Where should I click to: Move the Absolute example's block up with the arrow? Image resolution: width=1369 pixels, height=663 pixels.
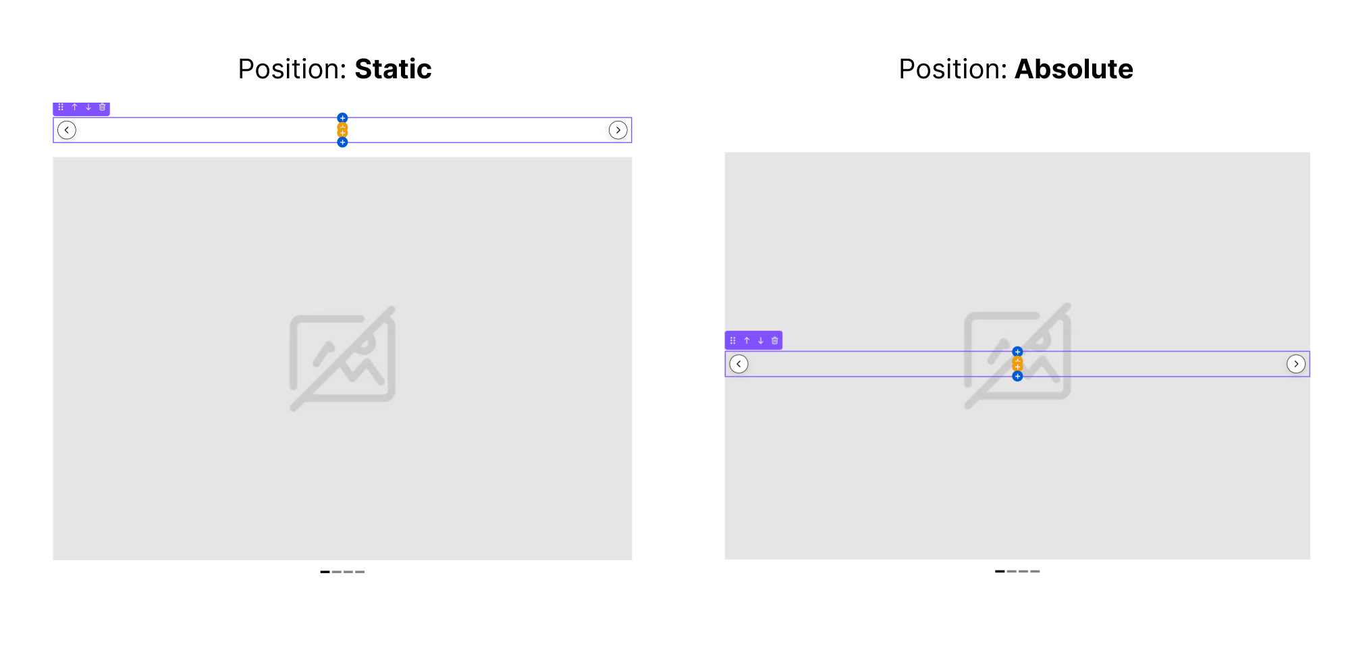click(747, 341)
